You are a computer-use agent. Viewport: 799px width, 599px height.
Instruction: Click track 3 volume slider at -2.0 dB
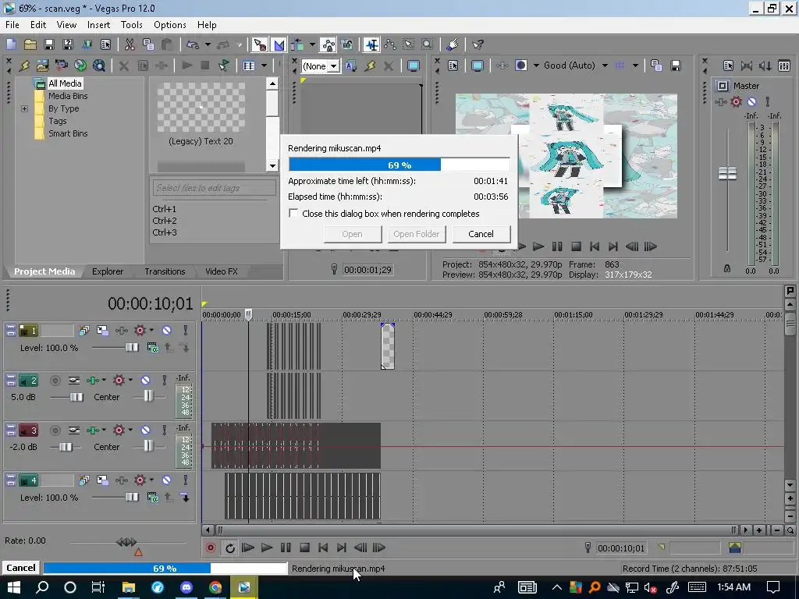(65, 447)
